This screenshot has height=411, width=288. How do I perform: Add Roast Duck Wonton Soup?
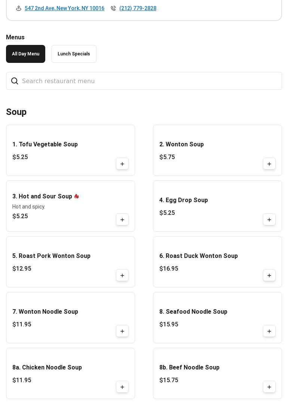[269, 275]
